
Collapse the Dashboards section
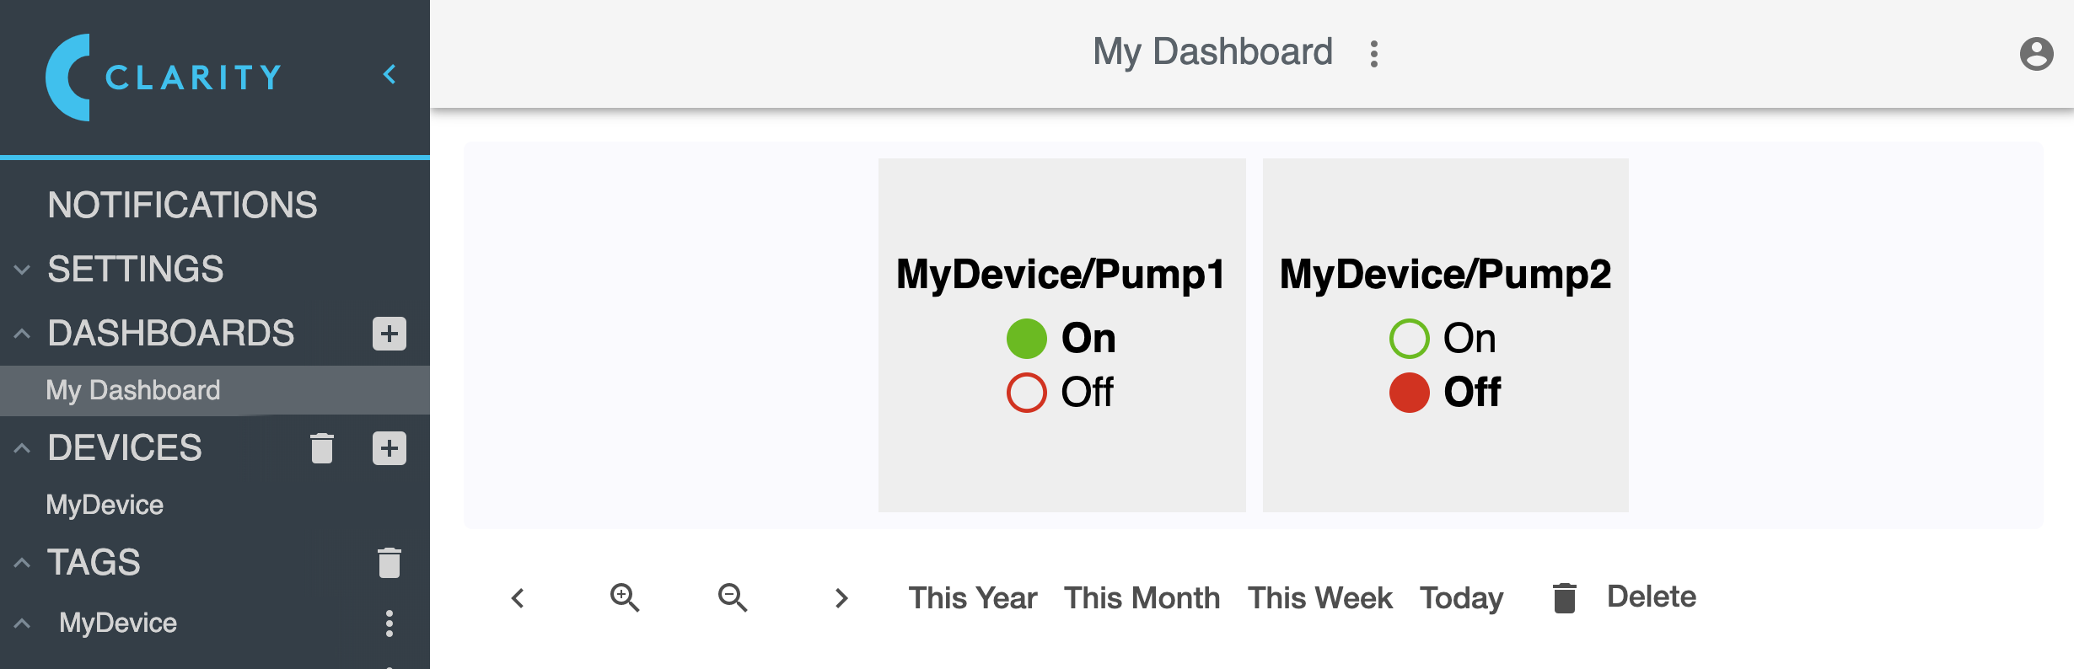(x=23, y=334)
